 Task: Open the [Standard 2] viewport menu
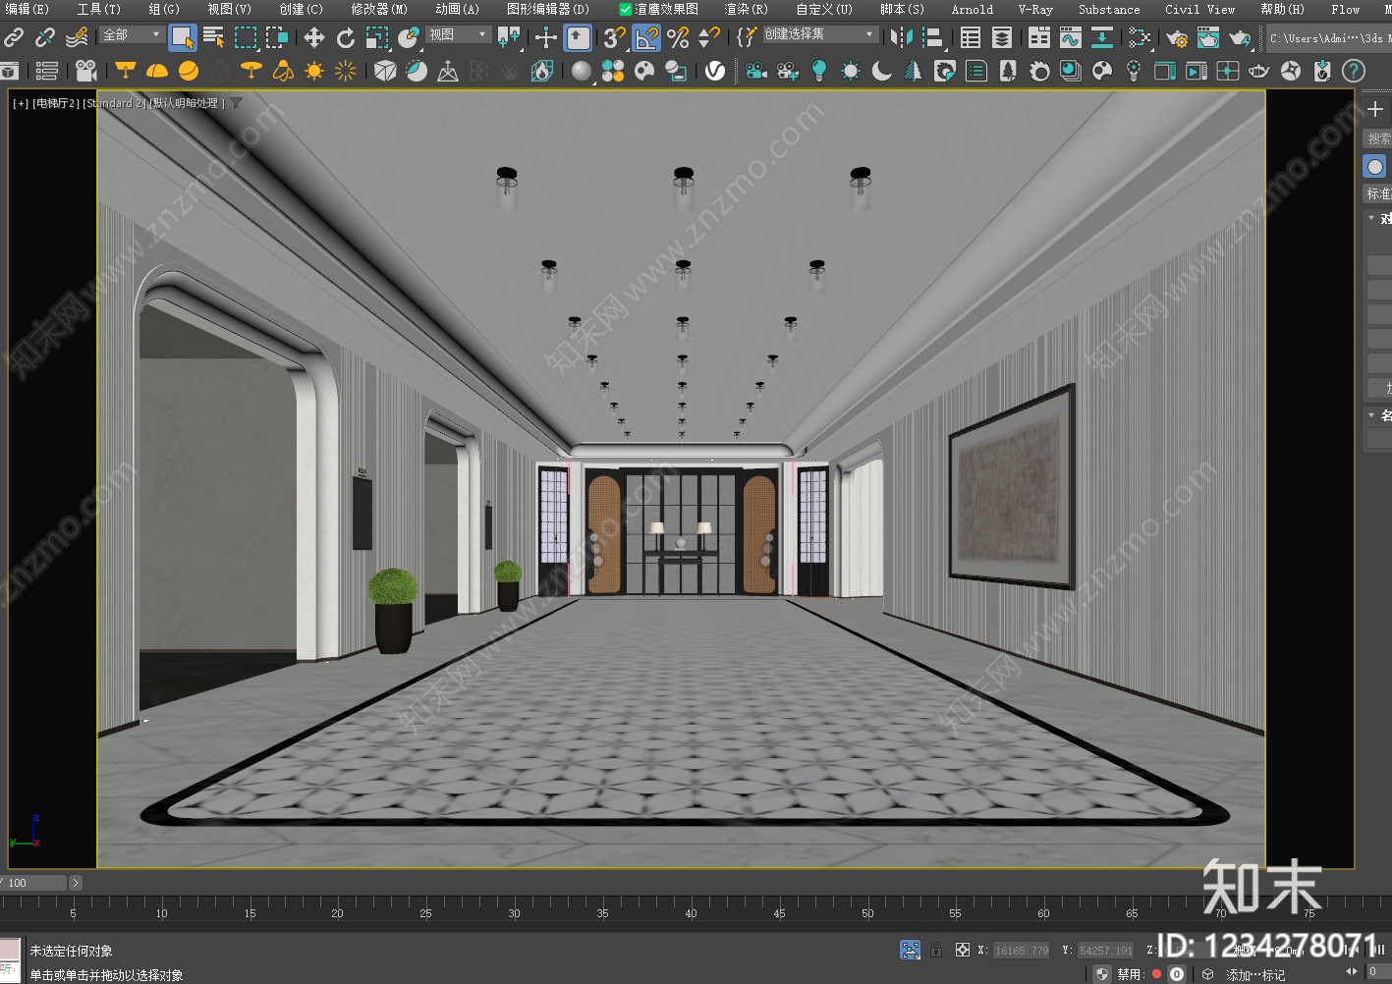[114, 103]
